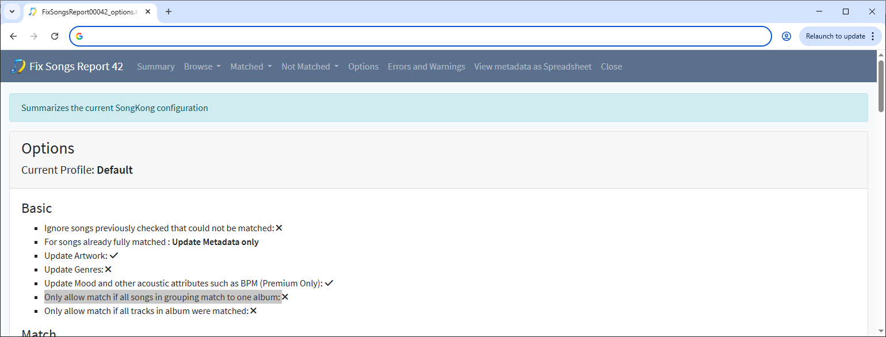Go back using browser back arrow

click(x=13, y=36)
